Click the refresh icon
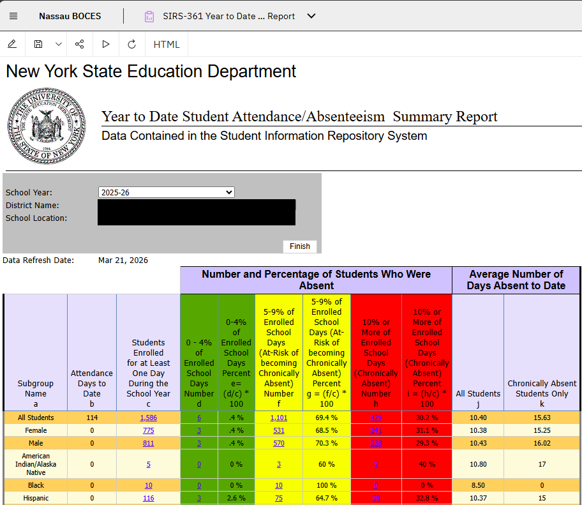The width and height of the screenshot is (582, 505). [x=131, y=45]
